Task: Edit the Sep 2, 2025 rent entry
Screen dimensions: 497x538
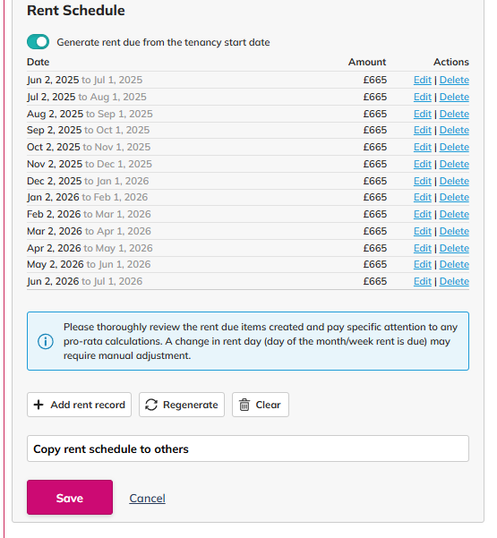Action: point(423,131)
